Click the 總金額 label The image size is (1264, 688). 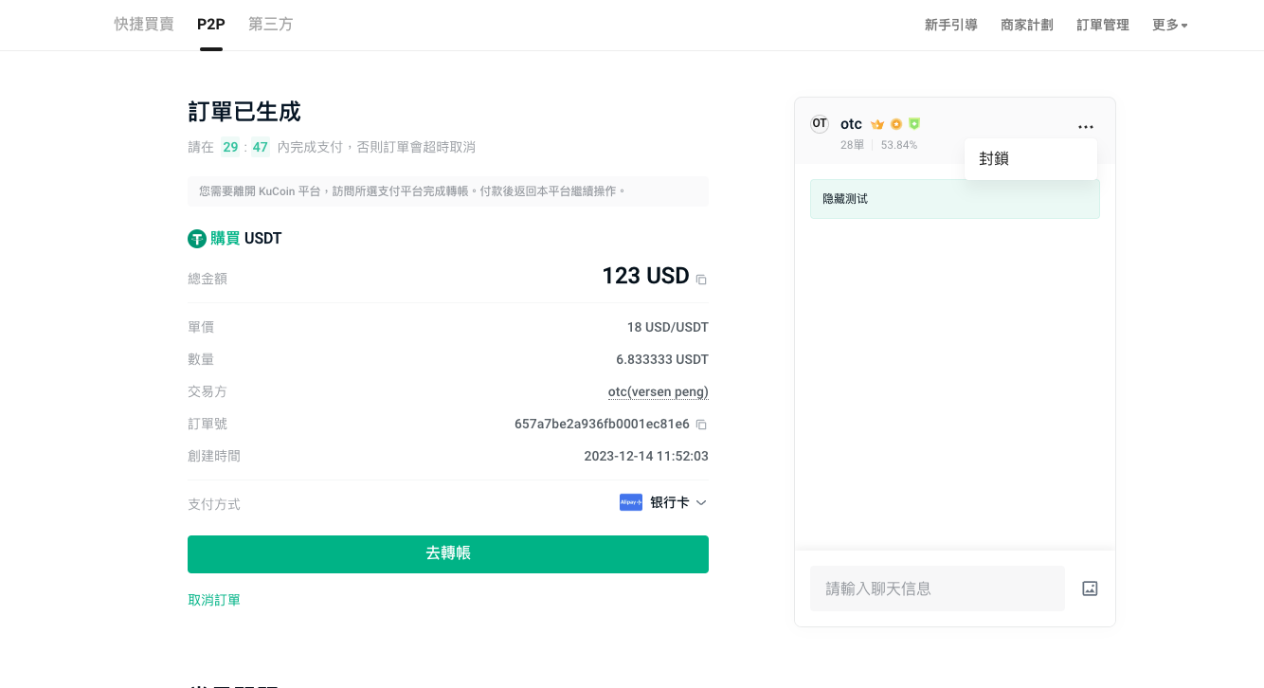click(x=208, y=279)
